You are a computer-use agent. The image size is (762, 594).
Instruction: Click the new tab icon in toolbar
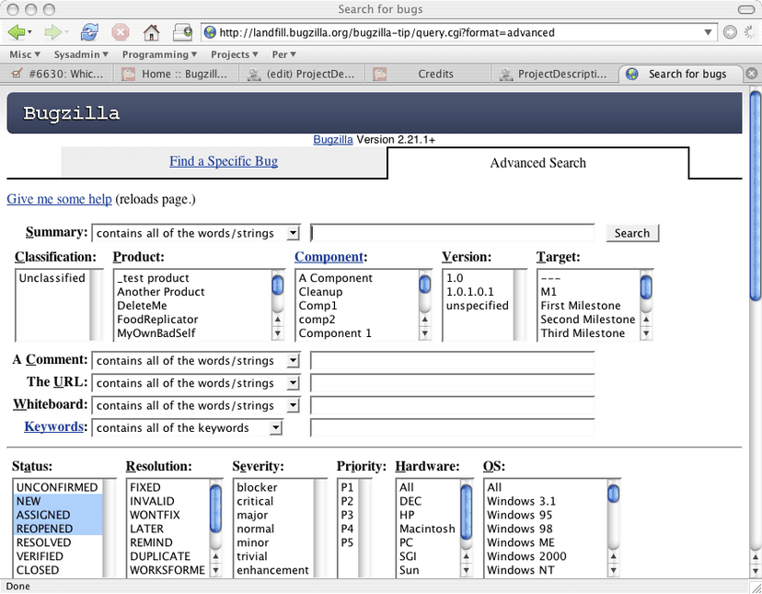pyautogui.click(x=183, y=32)
